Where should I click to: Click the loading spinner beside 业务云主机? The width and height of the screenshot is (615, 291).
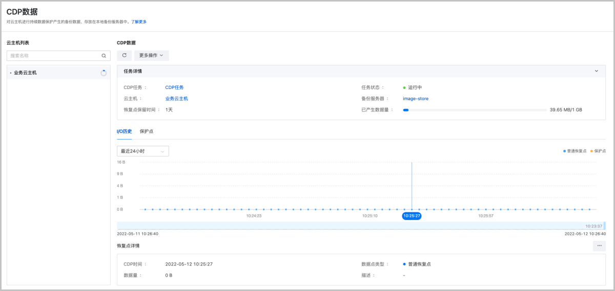pyautogui.click(x=104, y=73)
